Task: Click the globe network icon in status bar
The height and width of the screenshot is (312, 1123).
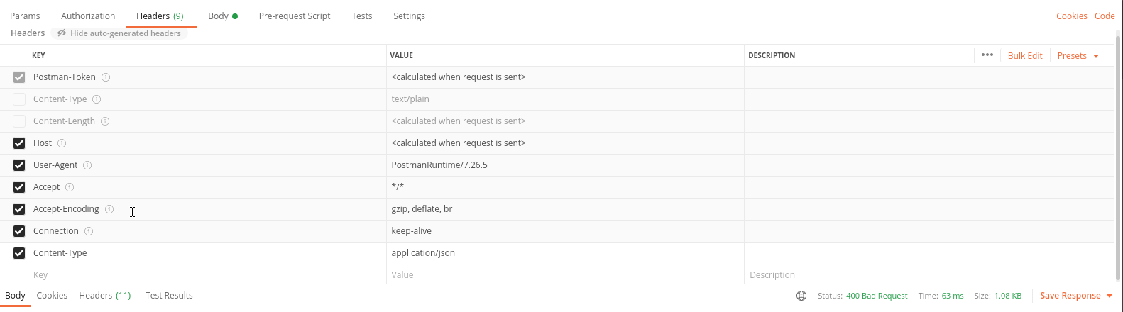Action: [x=801, y=296]
